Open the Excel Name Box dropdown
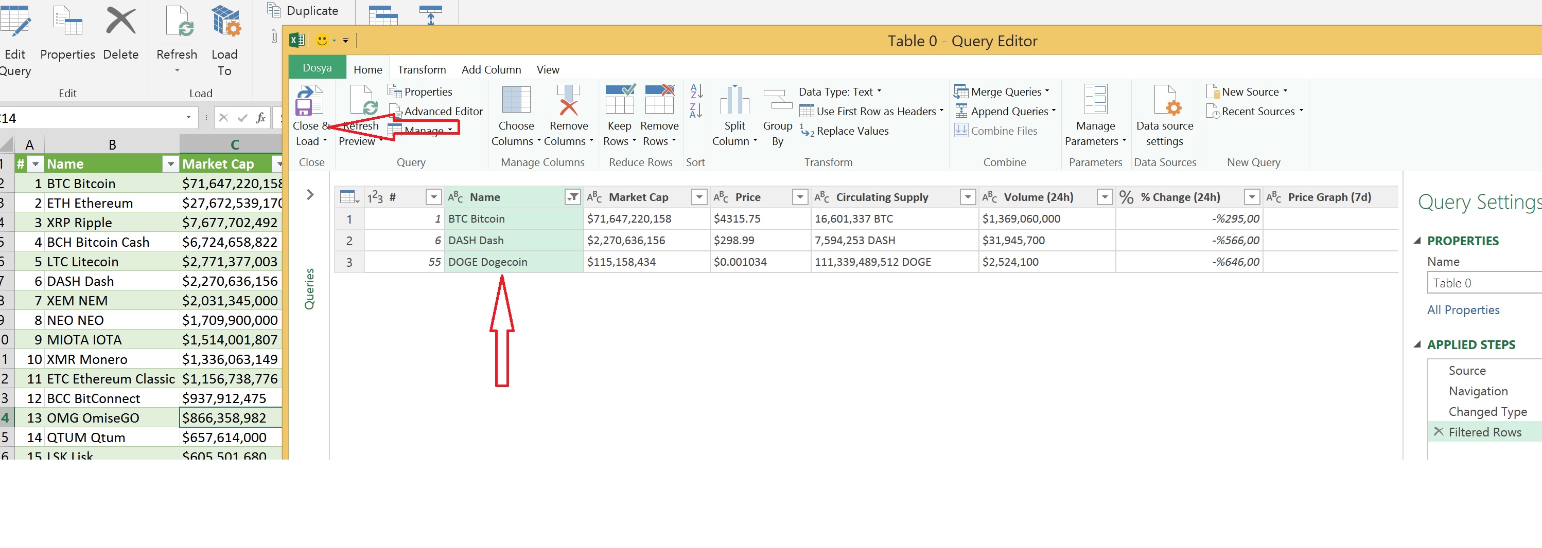 [x=188, y=118]
